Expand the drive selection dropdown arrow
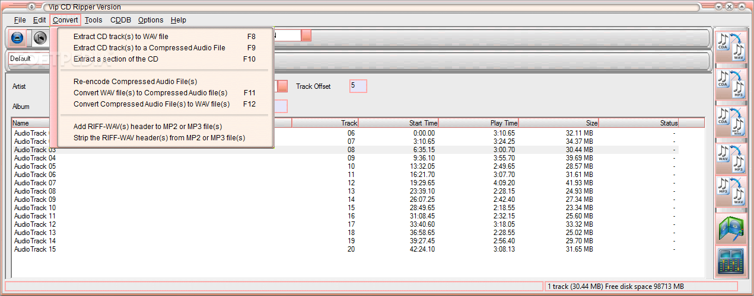Screen dimensions: 754x296 point(306,36)
